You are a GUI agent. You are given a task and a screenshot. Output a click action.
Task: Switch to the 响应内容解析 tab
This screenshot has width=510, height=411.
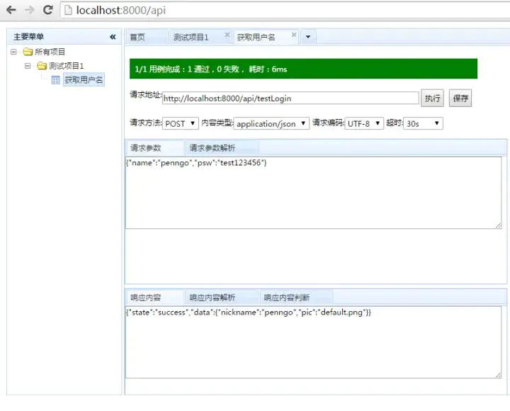coord(222,298)
